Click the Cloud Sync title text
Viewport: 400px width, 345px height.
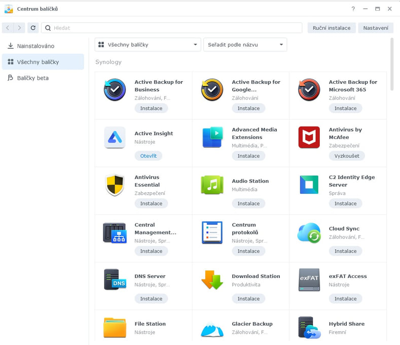coord(344,228)
